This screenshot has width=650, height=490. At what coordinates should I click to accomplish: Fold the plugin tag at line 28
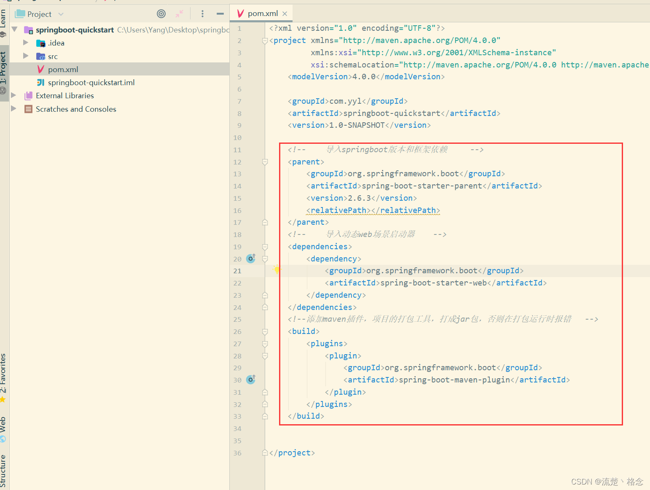tap(265, 356)
